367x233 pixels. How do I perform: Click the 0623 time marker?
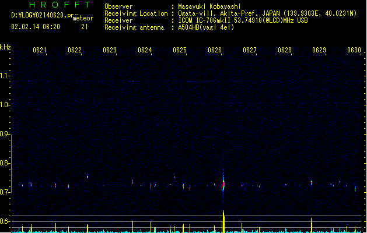click(110, 50)
